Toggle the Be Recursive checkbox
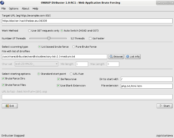The height and width of the screenshot is (138, 174). pos(58,79)
